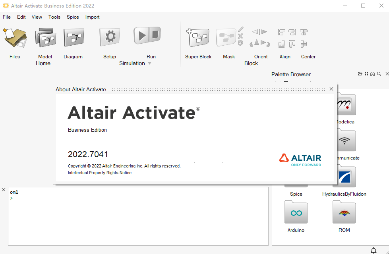The height and width of the screenshot is (254, 389).
Task: Click the Home ribbon group label
Action: [x=43, y=63]
